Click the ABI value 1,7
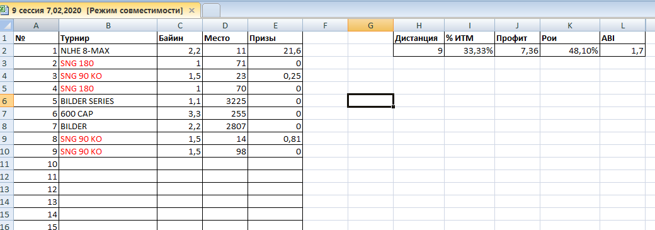Screen dimensions: 655x230 click(x=623, y=51)
